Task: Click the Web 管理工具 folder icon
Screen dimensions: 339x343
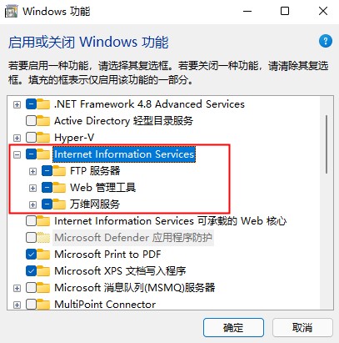Action: tap(59, 187)
